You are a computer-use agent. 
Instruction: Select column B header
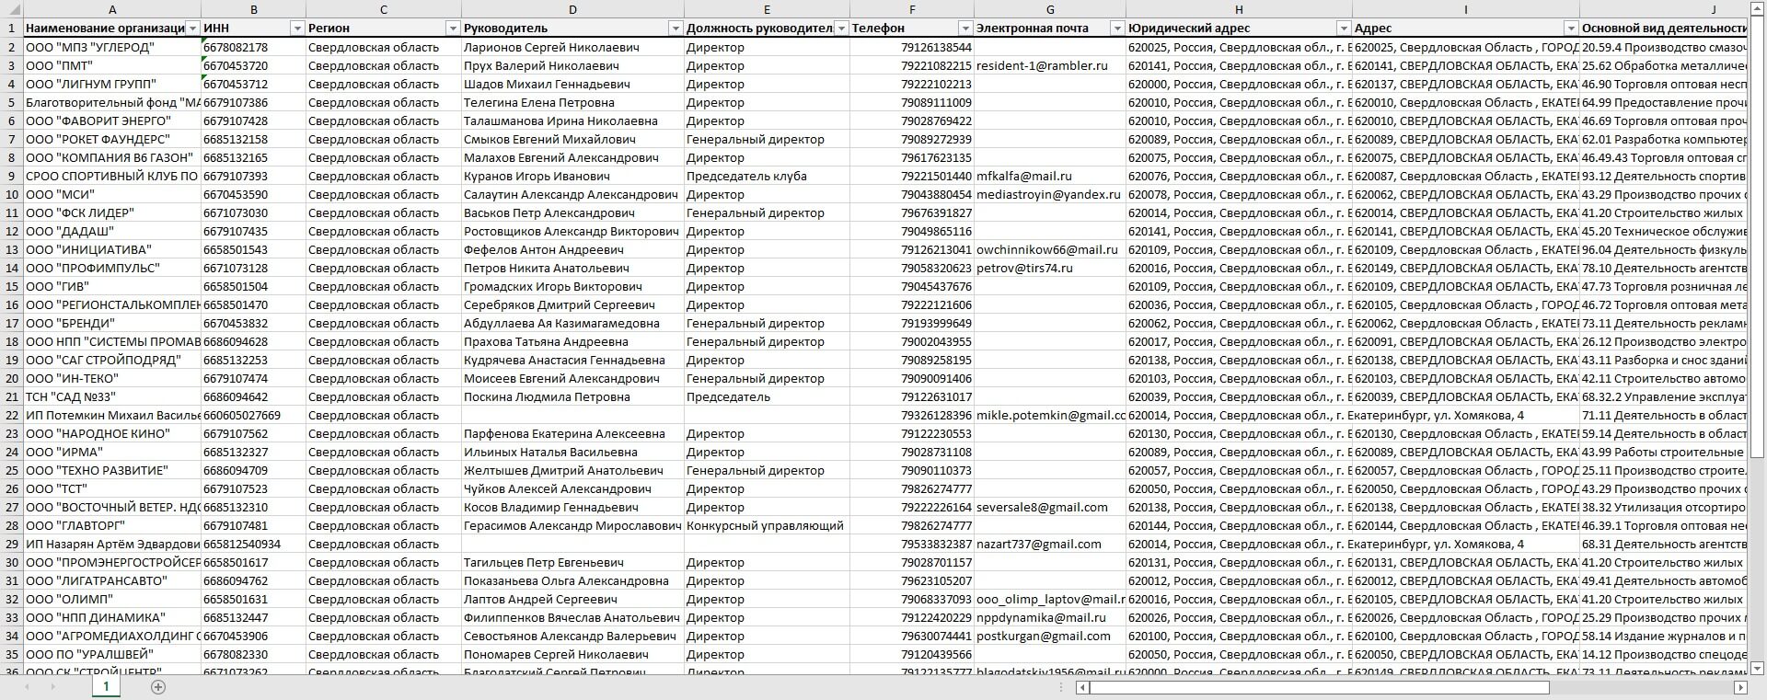pyautogui.click(x=253, y=9)
